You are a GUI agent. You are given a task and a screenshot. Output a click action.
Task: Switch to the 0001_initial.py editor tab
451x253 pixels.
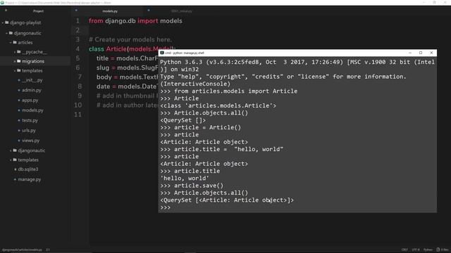[x=182, y=11]
